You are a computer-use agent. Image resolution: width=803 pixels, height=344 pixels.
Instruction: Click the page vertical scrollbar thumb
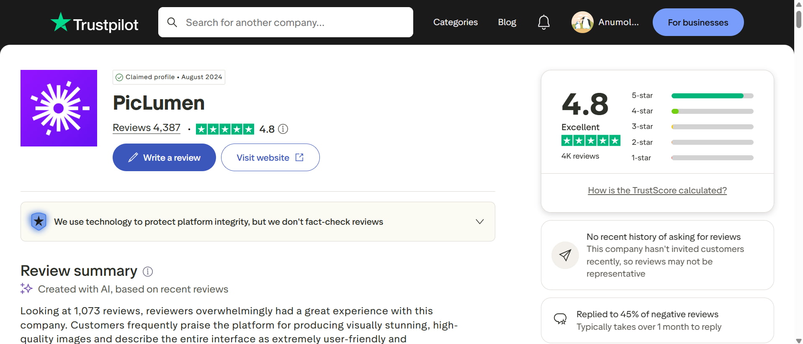coord(799,19)
